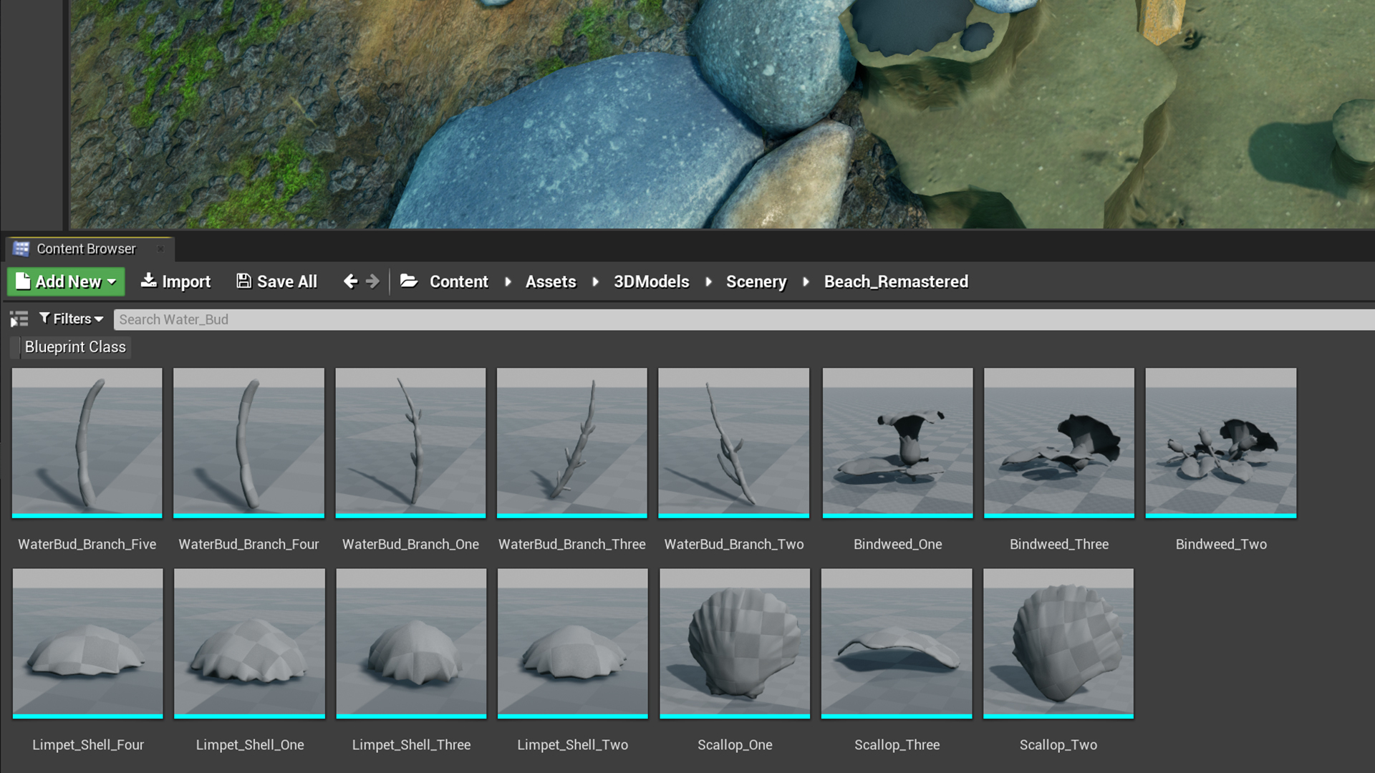Expand the arrow after Content breadcrumb
The width and height of the screenshot is (1375, 773).
click(508, 281)
